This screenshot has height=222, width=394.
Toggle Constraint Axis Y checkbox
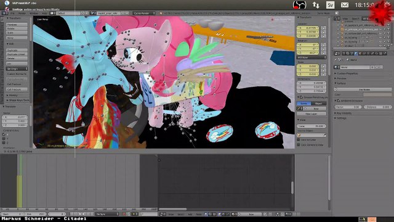4,138
